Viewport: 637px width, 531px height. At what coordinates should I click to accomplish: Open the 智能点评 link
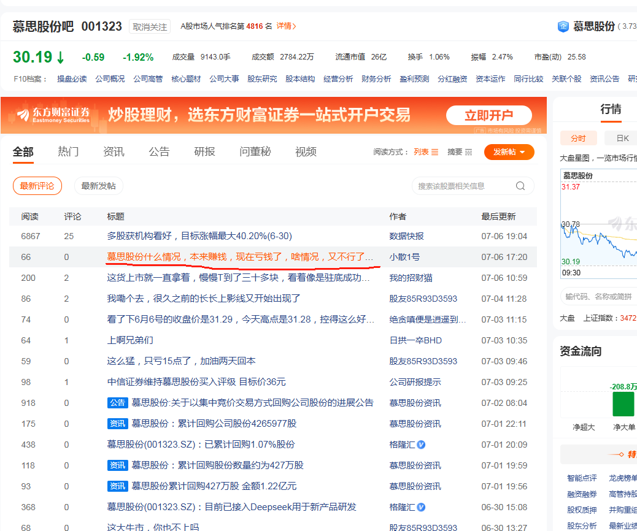[582, 478]
